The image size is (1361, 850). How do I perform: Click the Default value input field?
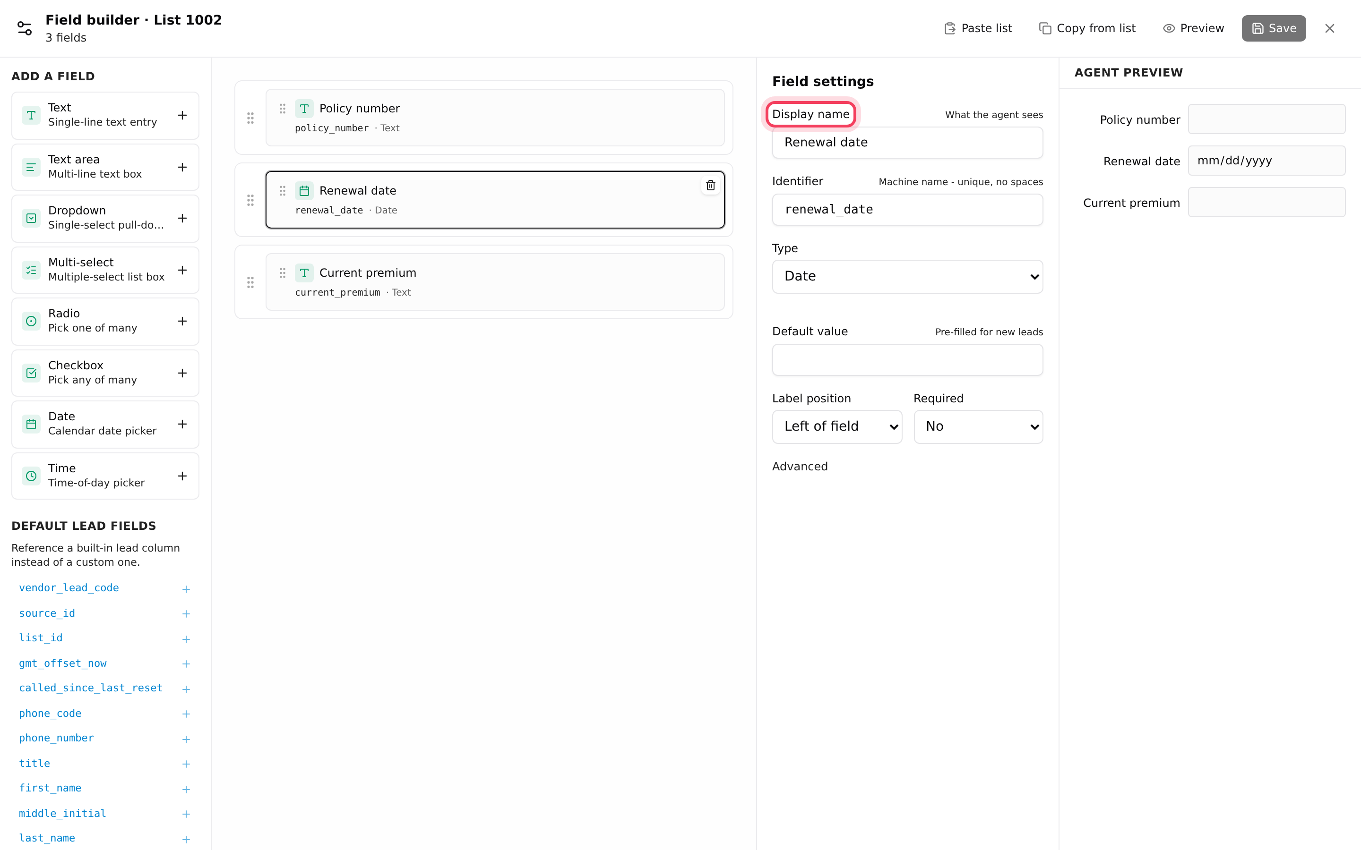(x=907, y=359)
